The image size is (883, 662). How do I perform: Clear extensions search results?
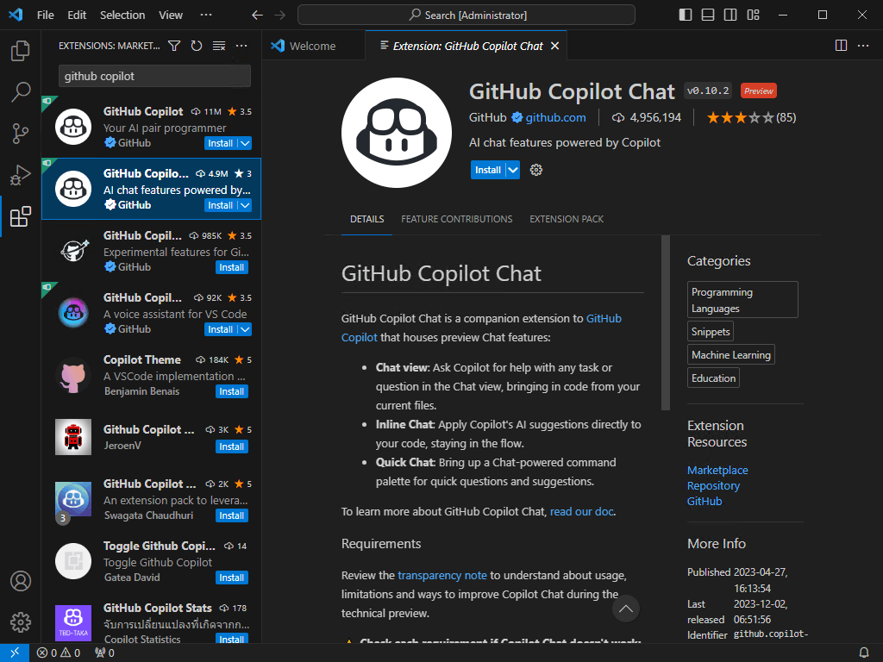(x=219, y=46)
